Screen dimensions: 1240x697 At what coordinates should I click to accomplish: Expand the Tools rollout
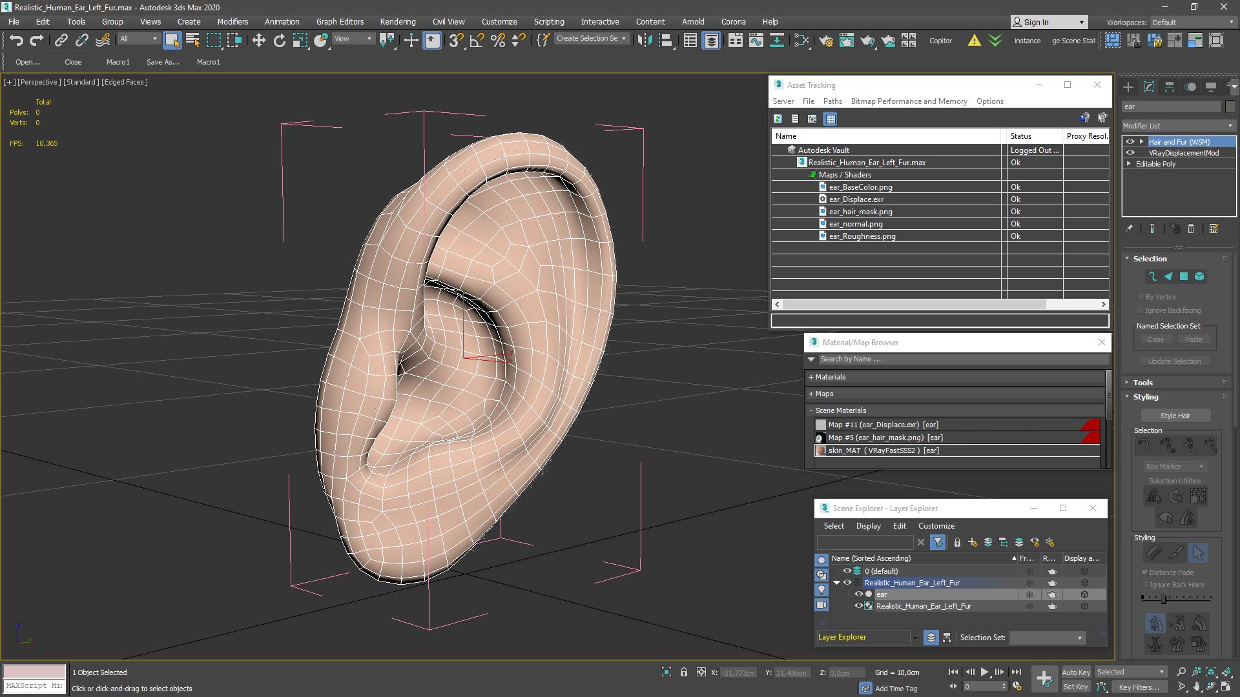[1142, 382]
